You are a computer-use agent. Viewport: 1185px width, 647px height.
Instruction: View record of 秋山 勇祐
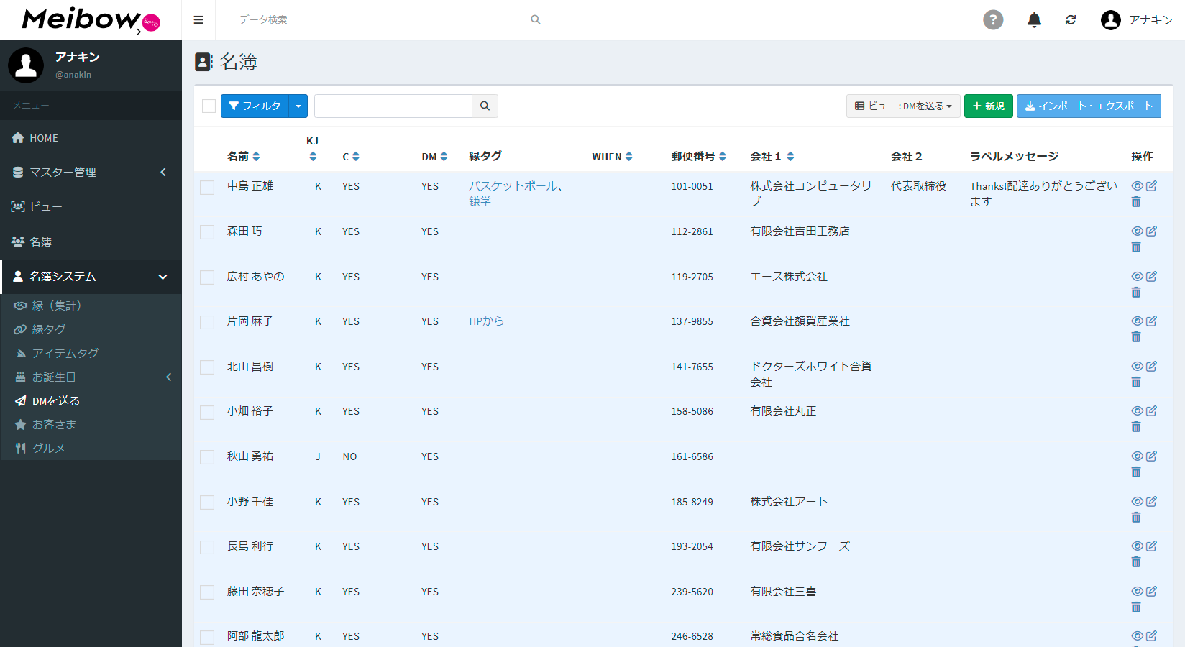[1137, 456]
